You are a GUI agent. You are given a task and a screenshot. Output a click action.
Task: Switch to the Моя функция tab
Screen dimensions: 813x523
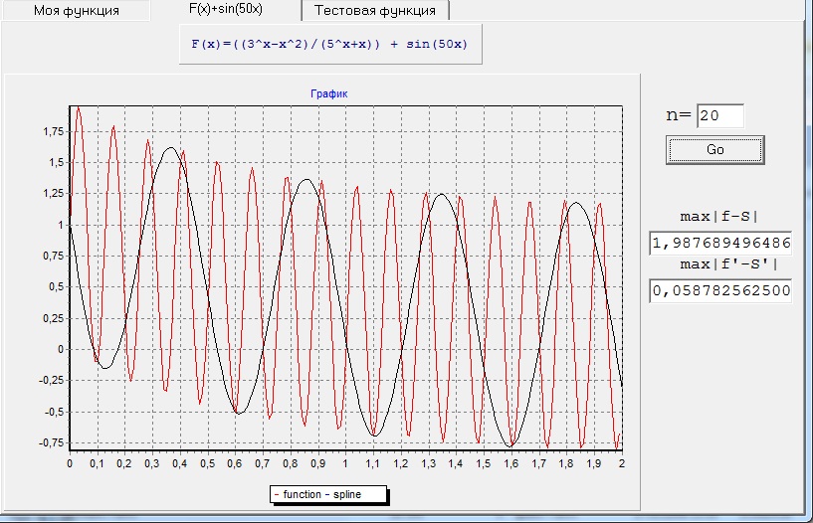coord(77,10)
